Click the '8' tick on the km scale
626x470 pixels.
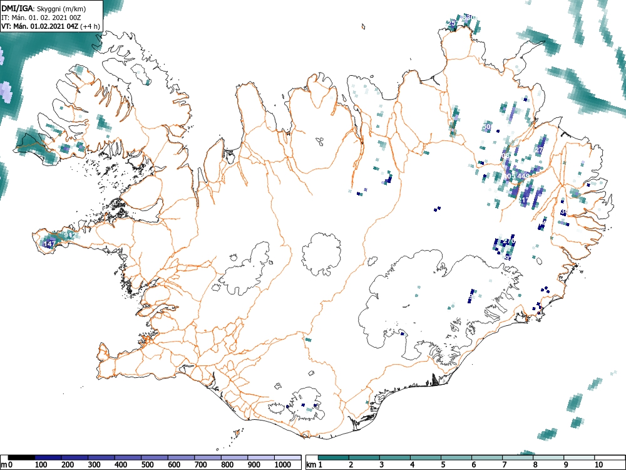(535, 465)
